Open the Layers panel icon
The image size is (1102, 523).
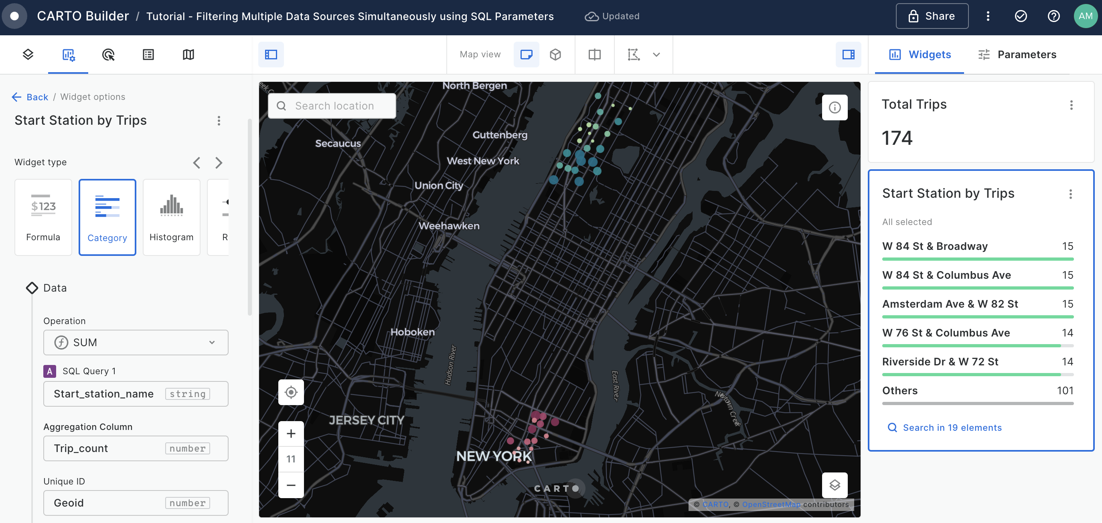(x=28, y=55)
